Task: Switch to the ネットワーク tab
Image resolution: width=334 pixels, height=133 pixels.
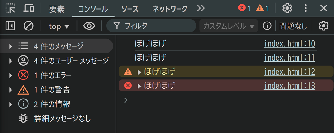Action: (170, 9)
